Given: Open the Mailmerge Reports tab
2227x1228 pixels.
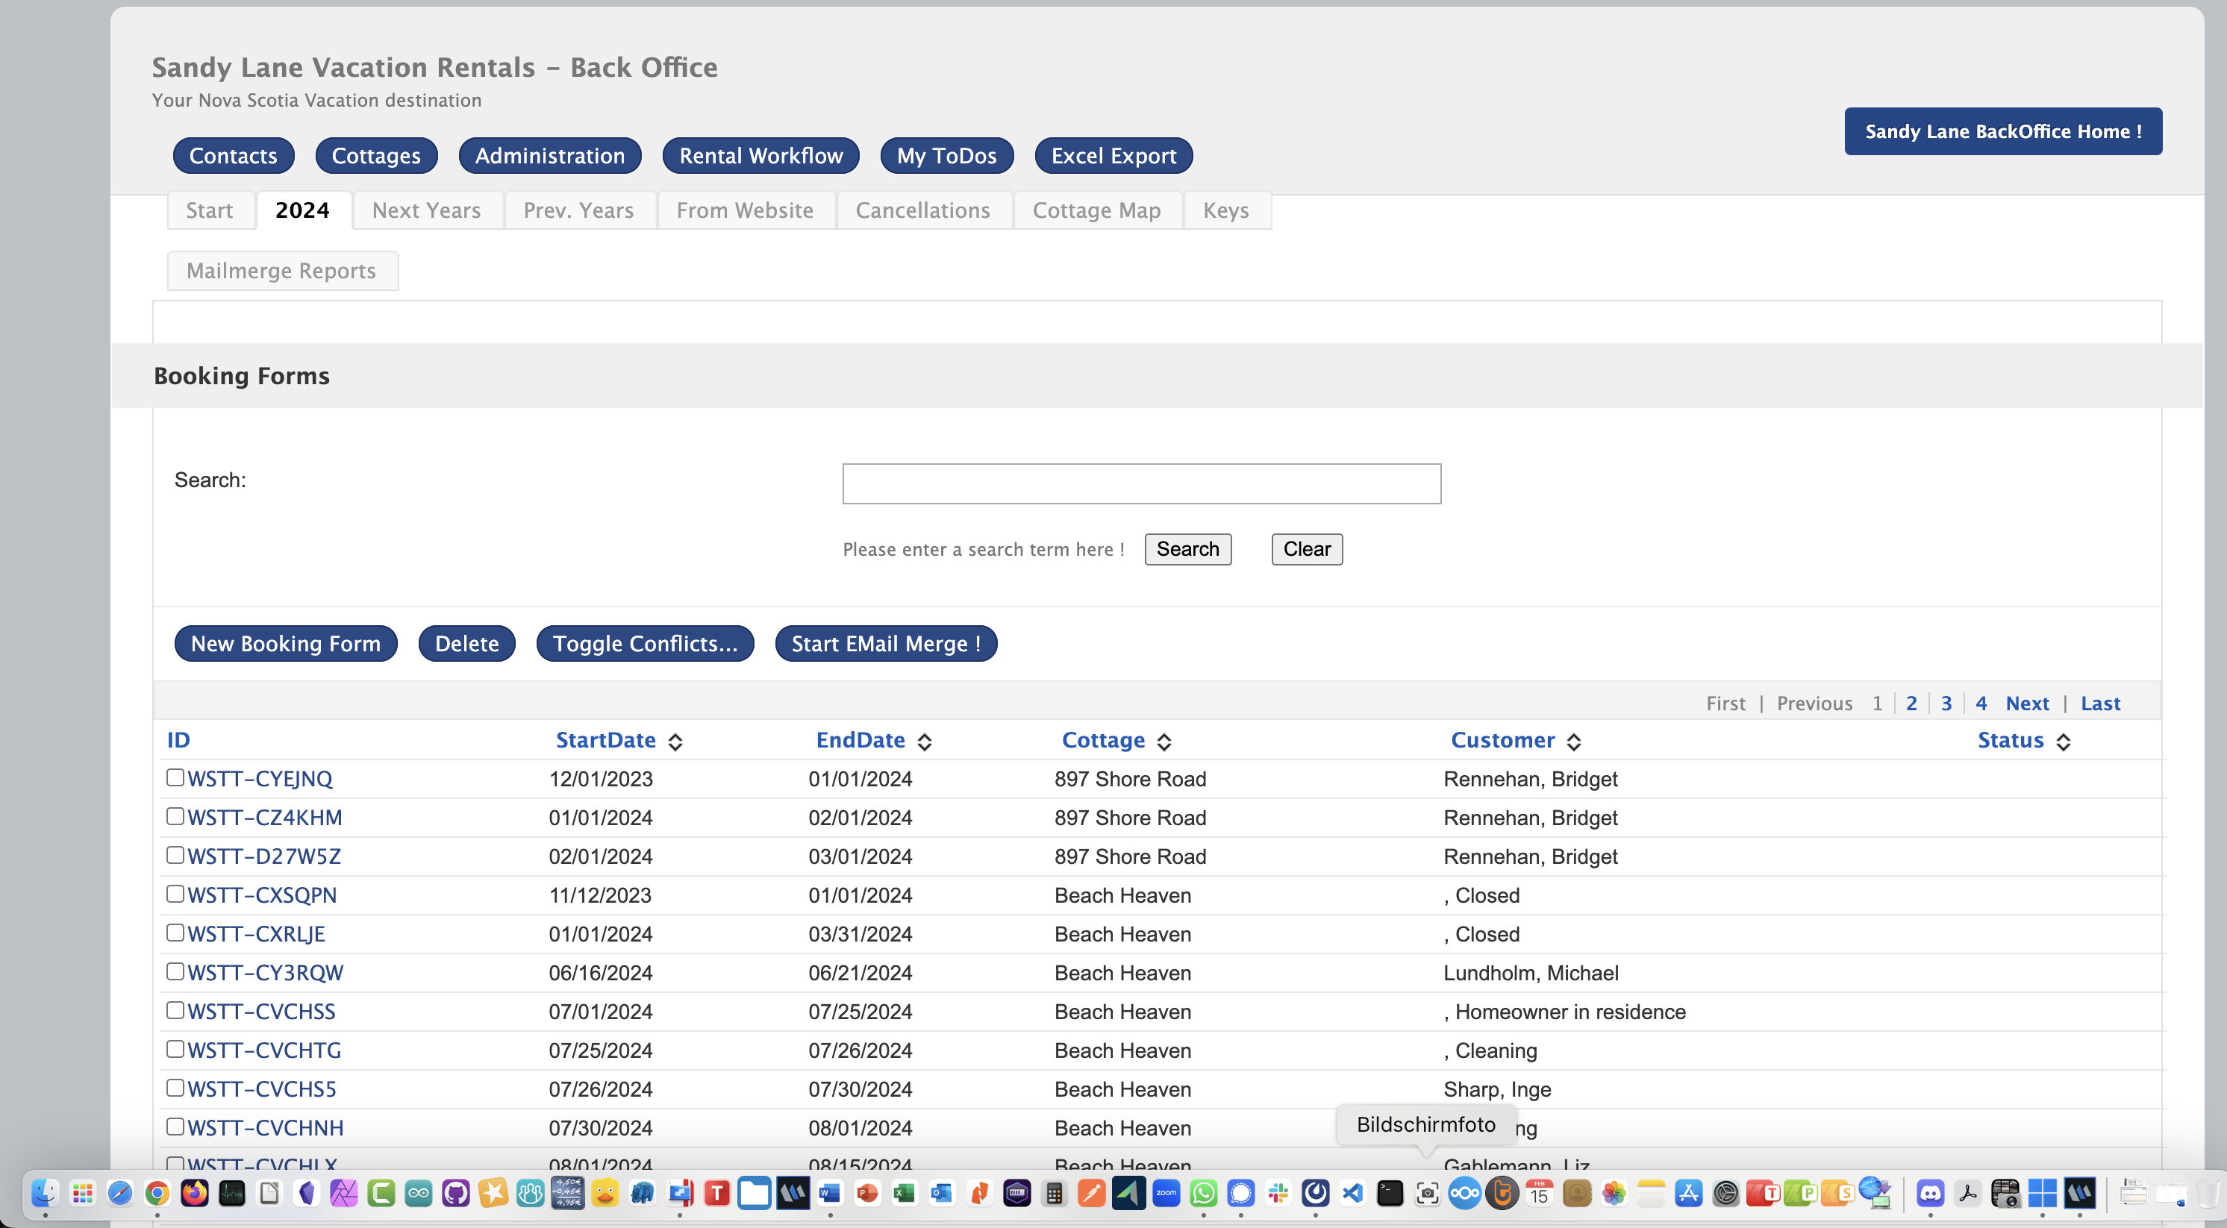Looking at the screenshot, I should [x=282, y=272].
